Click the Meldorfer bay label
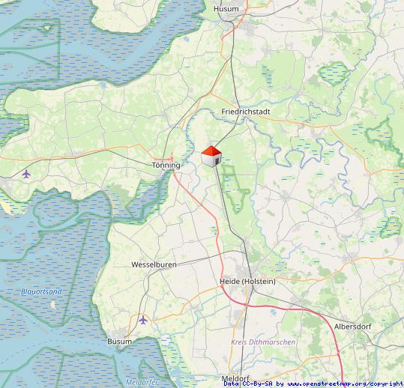Viewport: 404px width, 388px height. click(x=142, y=382)
